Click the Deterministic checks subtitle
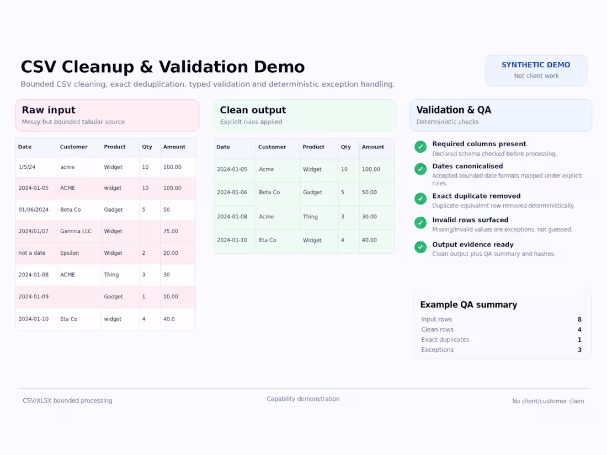The height and width of the screenshot is (455, 607). [448, 122]
